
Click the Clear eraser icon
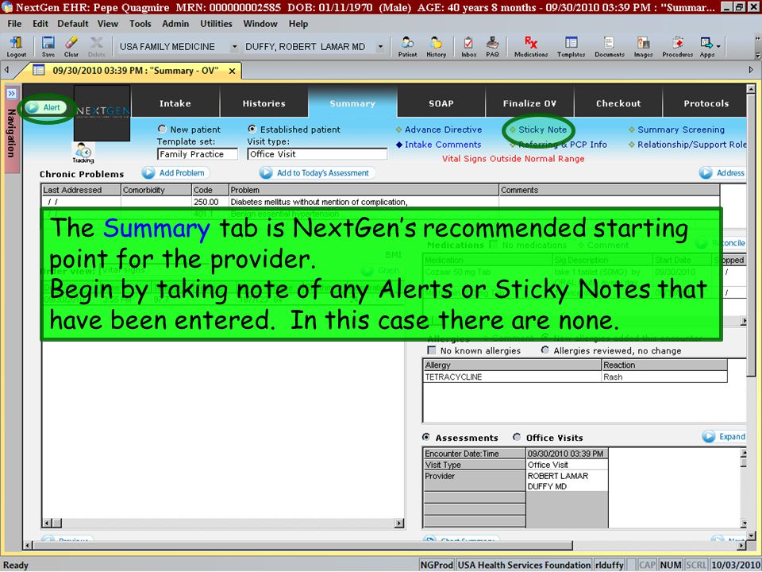click(x=71, y=47)
